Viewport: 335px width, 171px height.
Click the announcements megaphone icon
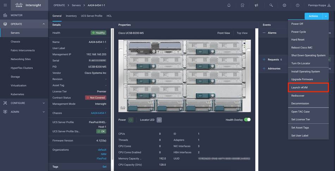(x=256, y=5)
